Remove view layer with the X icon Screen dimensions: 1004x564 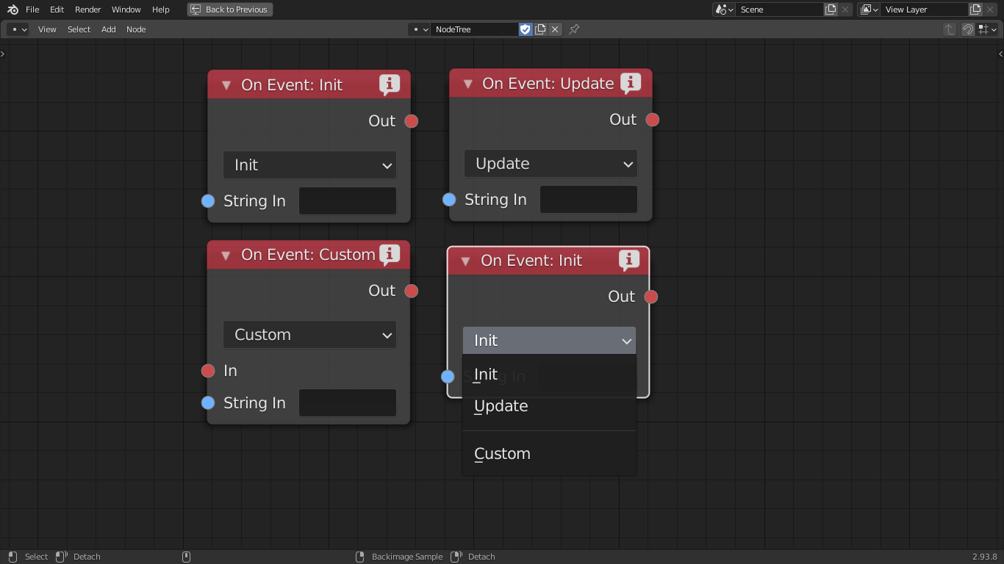(x=990, y=10)
